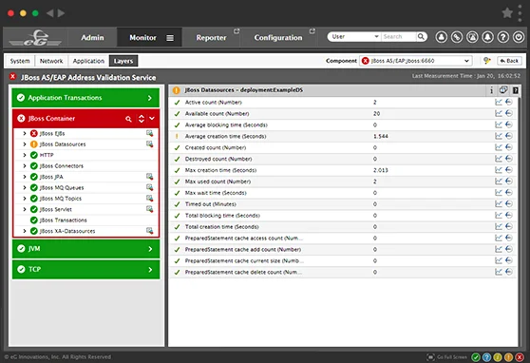
Task: Click diagnosis icon next to JBoss XA-Datasources
Action: coord(149,231)
